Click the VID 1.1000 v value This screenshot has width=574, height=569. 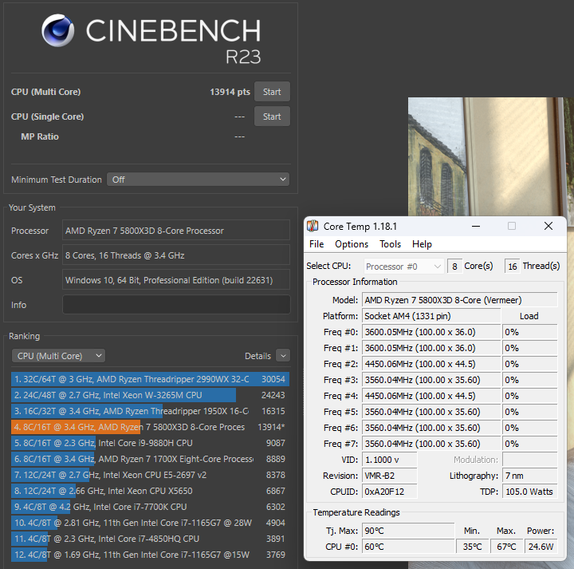[390, 460]
